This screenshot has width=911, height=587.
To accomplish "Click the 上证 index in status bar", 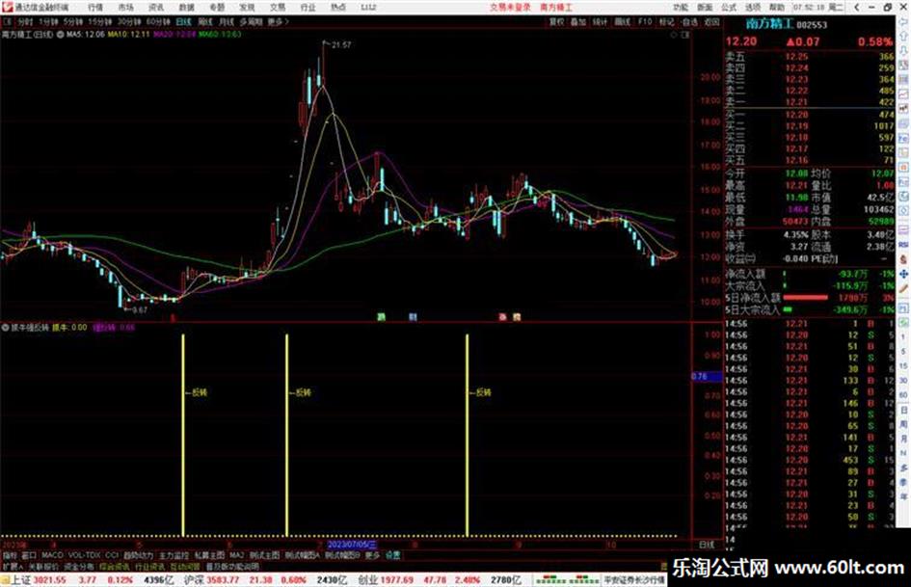I will tap(19, 580).
